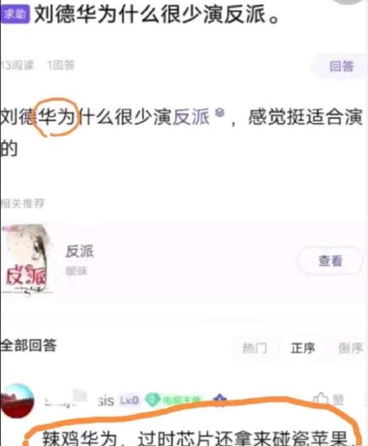The height and width of the screenshot is (446, 368).
Task: Switch to the 热门 sort tab
Action: pos(255,348)
